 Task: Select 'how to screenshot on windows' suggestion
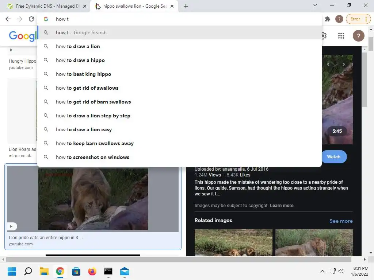(179, 157)
